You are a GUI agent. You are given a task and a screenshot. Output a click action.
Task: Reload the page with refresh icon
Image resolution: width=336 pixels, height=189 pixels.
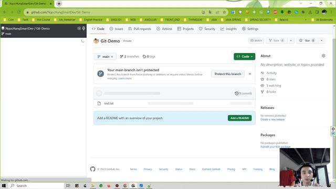pyautogui.click(x=19, y=12)
